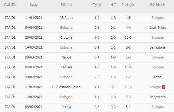The width and height of the screenshot is (174, 112).
Task: Click the Cagliari team name
Action: [66, 67]
